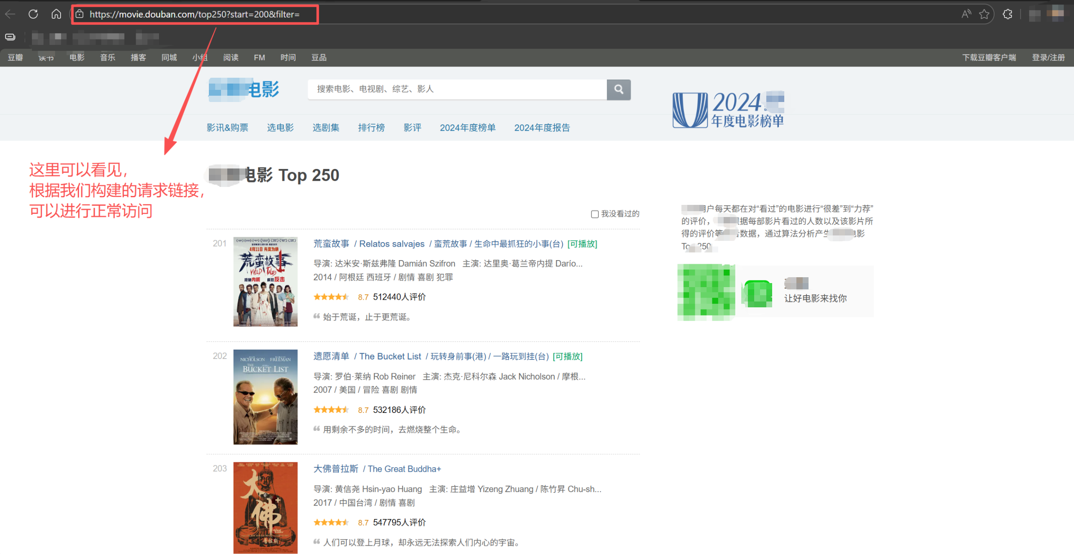Click 可播放 link beside 遗愿清单
This screenshot has height=554, width=1074.
pyautogui.click(x=567, y=357)
